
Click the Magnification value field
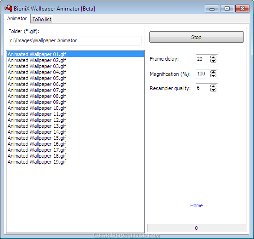pos(203,74)
